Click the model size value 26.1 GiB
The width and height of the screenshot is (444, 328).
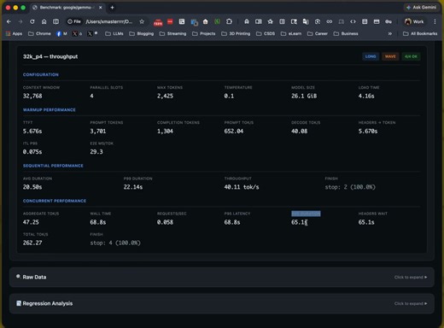pos(304,96)
